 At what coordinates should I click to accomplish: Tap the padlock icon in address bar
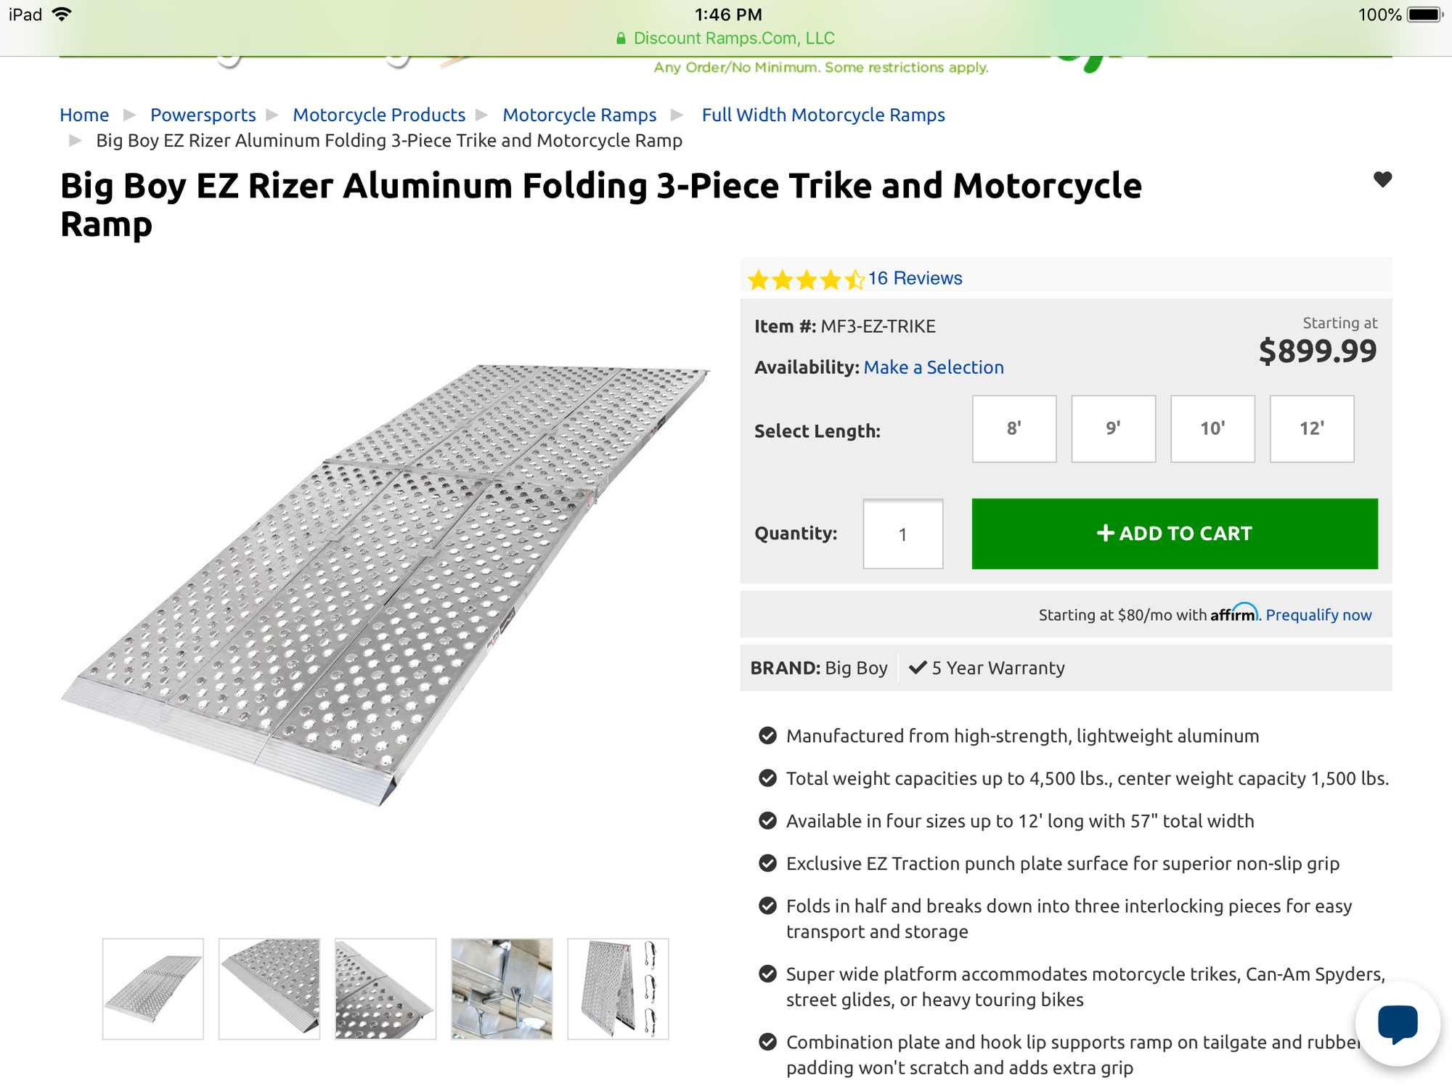621,38
